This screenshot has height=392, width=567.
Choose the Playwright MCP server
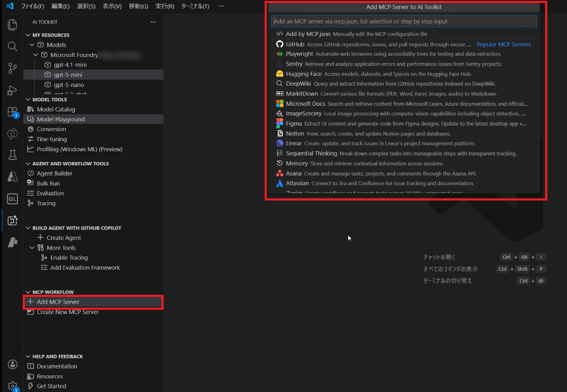click(x=299, y=54)
